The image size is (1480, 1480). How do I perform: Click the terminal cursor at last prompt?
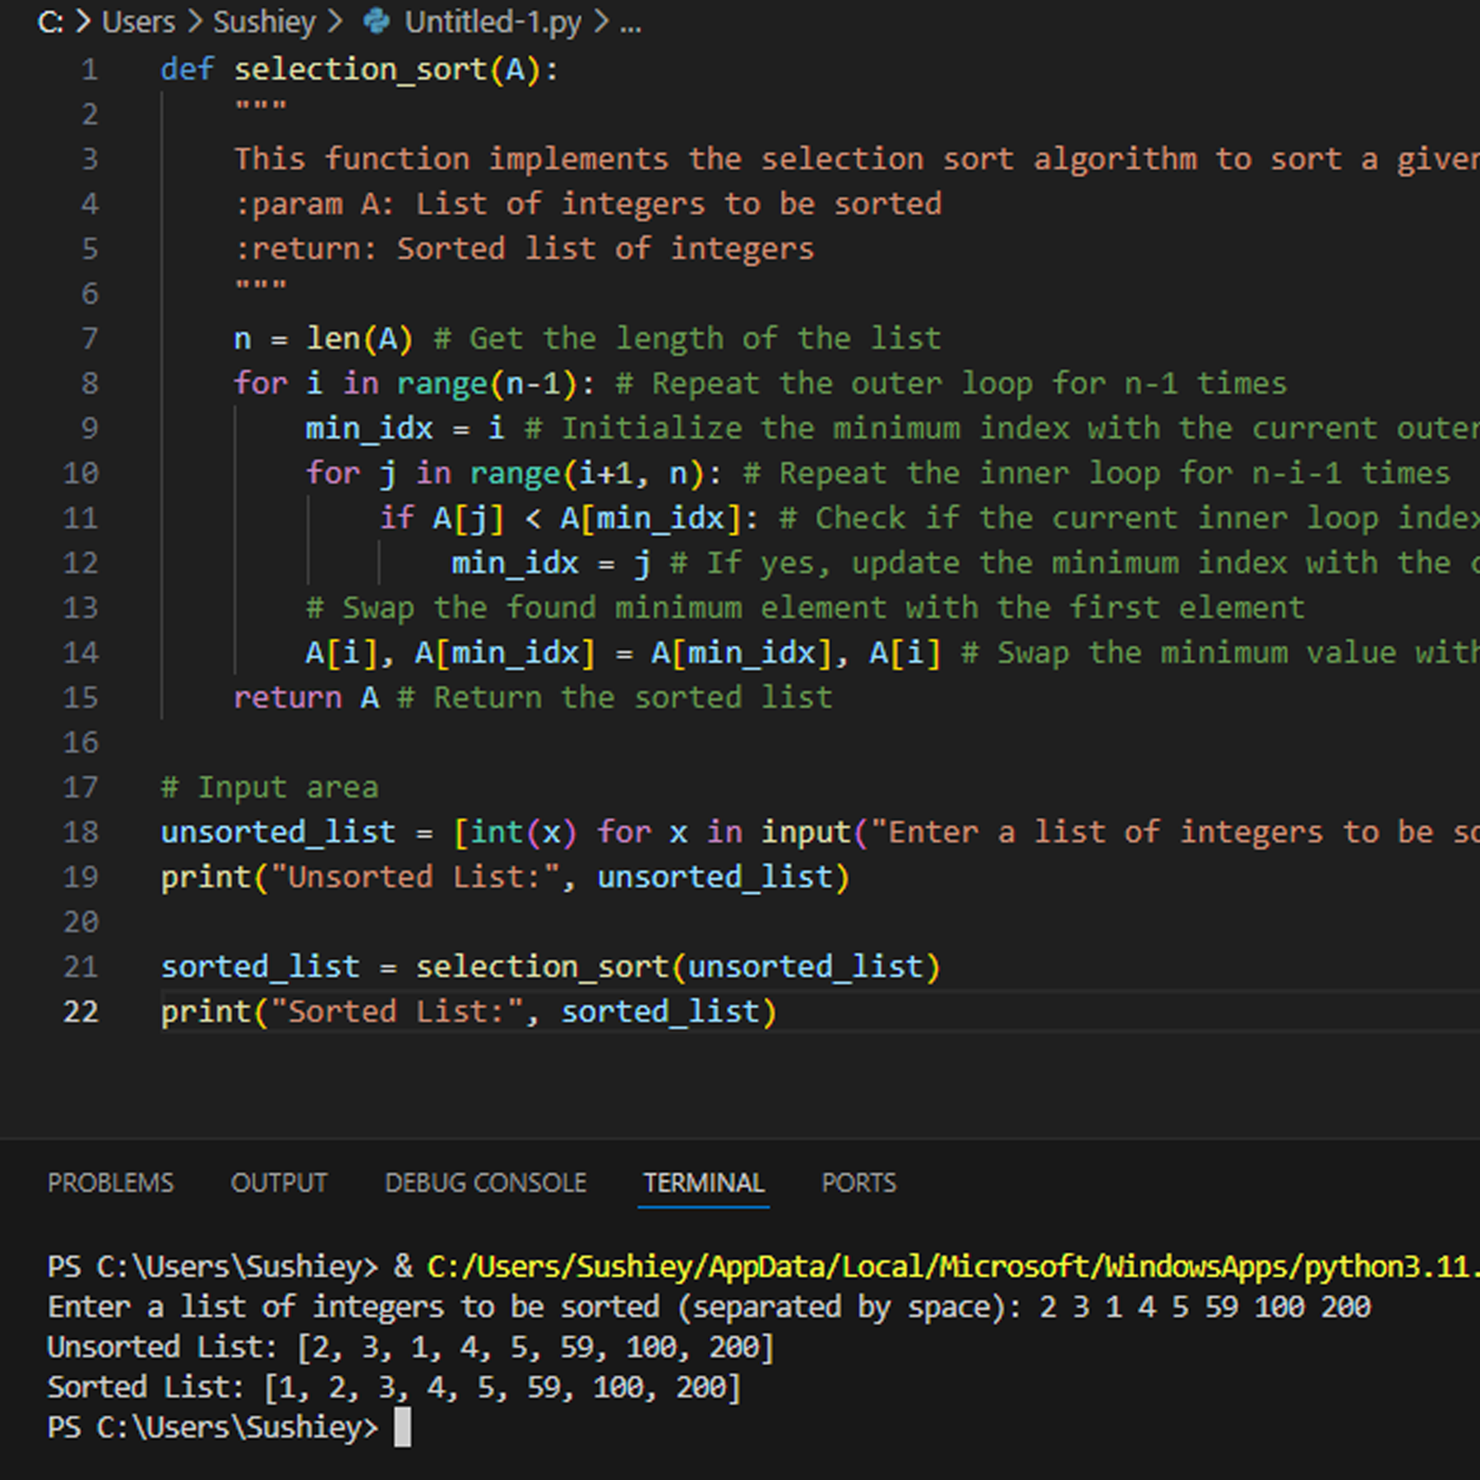402,1427
